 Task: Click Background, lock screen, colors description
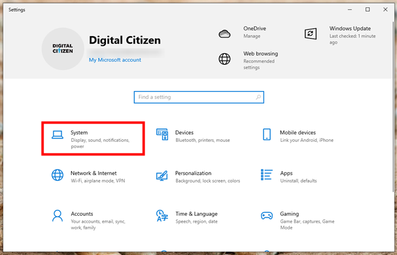(x=208, y=181)
